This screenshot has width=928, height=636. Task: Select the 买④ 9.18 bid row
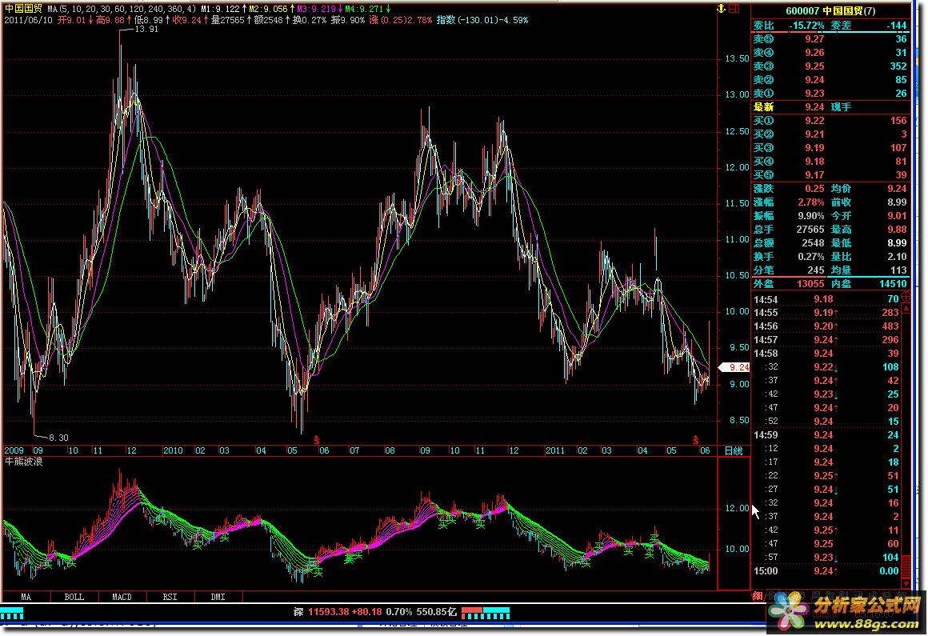point(830,162)
